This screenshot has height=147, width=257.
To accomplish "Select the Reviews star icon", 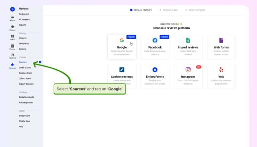I will click(x=12, y=66).
